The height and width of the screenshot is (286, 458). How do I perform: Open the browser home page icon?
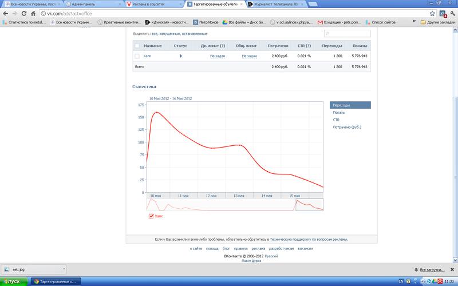coord(33,13)
